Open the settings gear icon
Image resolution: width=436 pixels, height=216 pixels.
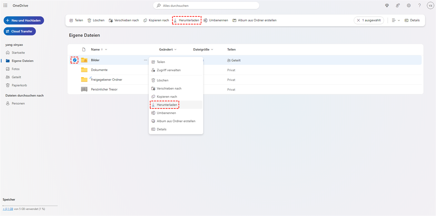pyautogui.click(x=409, y=5)
